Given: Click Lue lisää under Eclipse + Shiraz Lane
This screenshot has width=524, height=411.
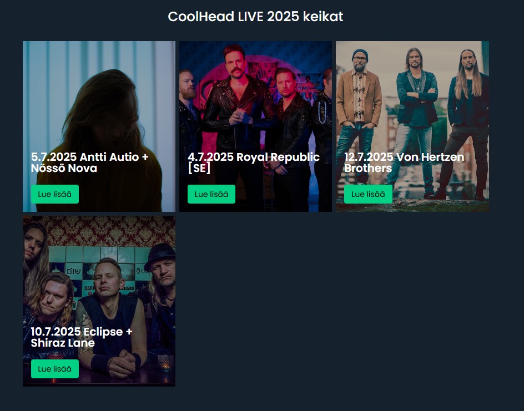Looking at the screenshot, I should [x=55, y=369].
